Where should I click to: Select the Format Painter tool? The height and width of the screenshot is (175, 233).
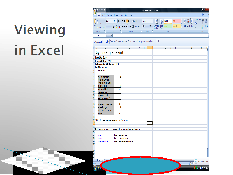100,27
